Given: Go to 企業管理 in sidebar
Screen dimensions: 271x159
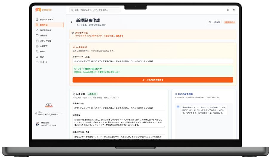Looking at the screenshot, I should coord(44,46).
